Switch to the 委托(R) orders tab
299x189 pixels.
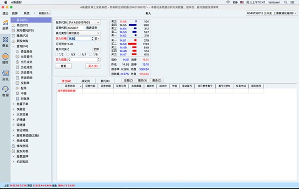(105, 81)
